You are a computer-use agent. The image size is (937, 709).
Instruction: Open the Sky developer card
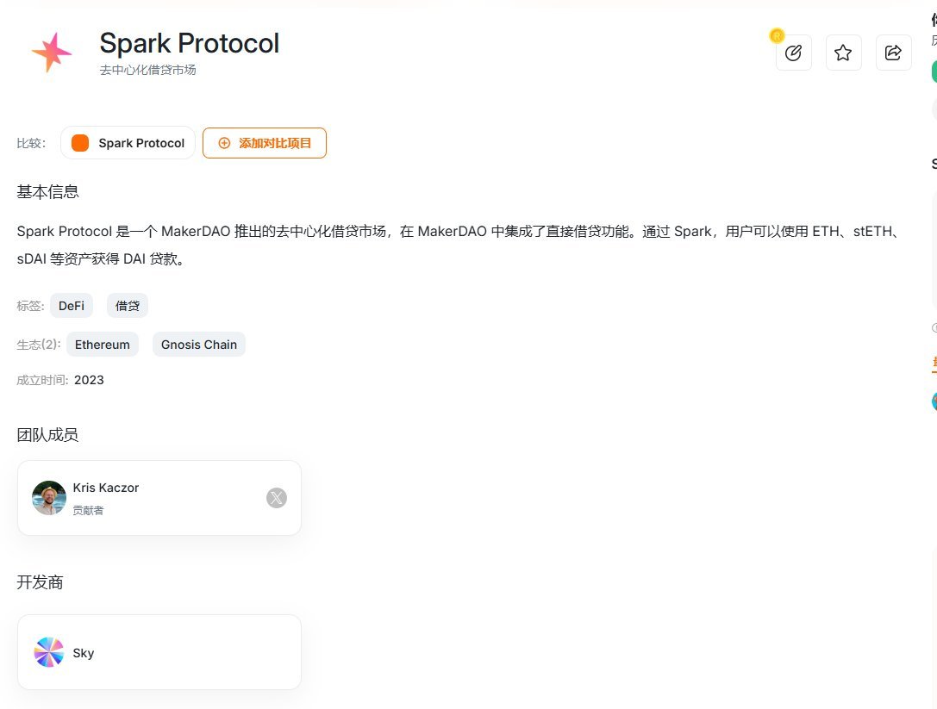[x=159, y=652]
